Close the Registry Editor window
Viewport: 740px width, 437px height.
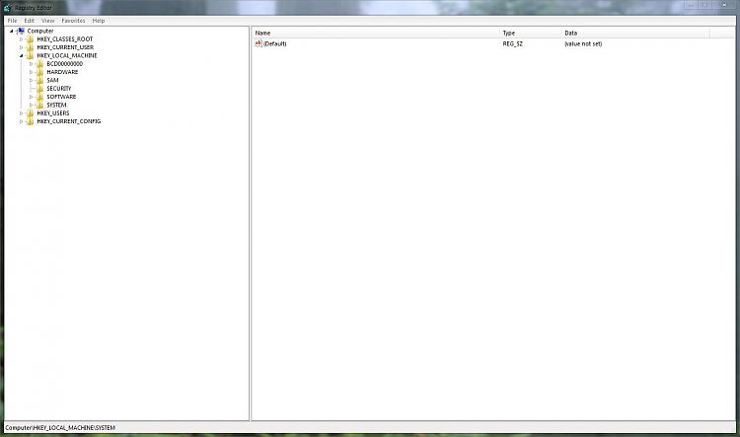(724, 5)
